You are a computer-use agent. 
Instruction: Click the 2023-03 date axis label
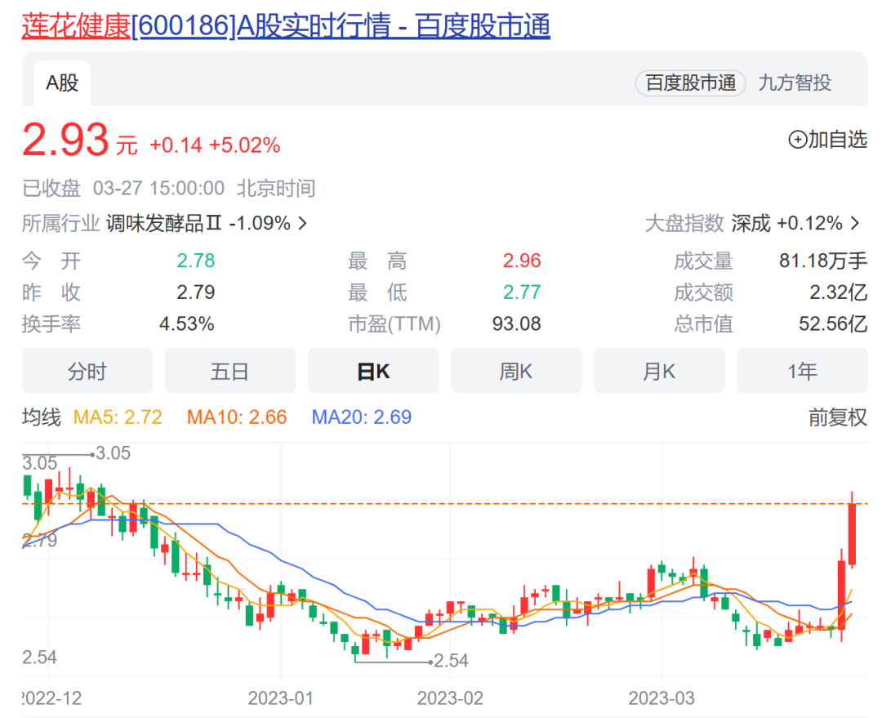[661, 698]
